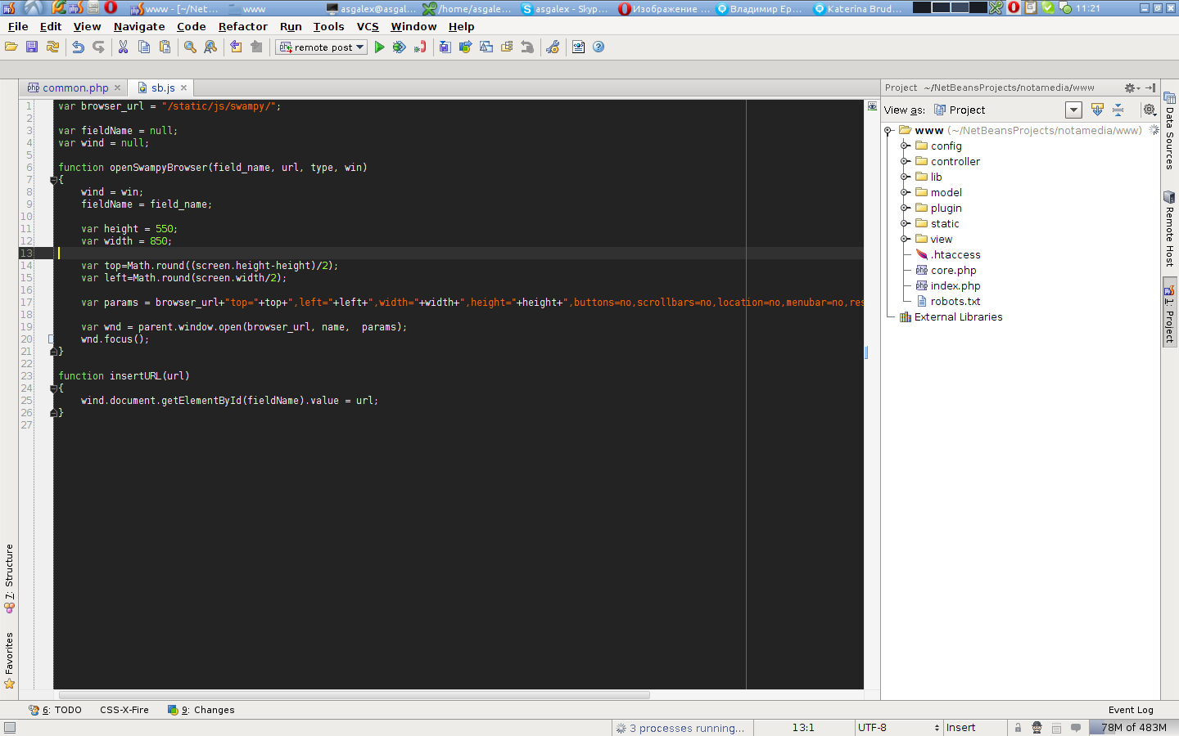Click the memory usage indicator 78M of 483M
This screenshot has height=736, width=1179.
[x=1133, y=728]
